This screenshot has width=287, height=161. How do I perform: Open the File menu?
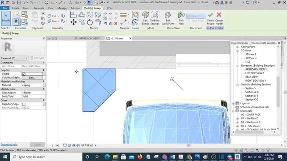click(x=5, y=8)
